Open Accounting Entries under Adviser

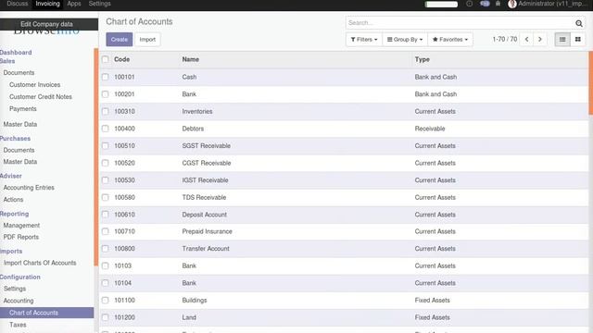pos(29,187)
